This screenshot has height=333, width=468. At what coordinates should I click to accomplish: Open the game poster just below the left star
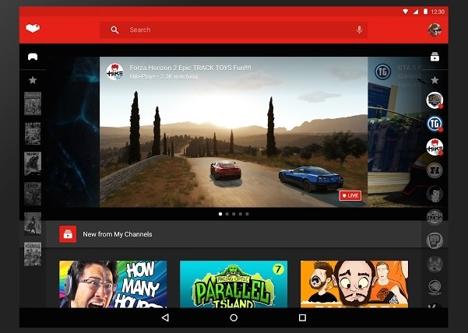[33, 103]
